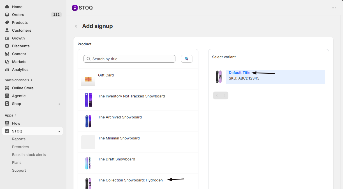Open the Analytics page
The image size is (343, 189).
(20, 69)
